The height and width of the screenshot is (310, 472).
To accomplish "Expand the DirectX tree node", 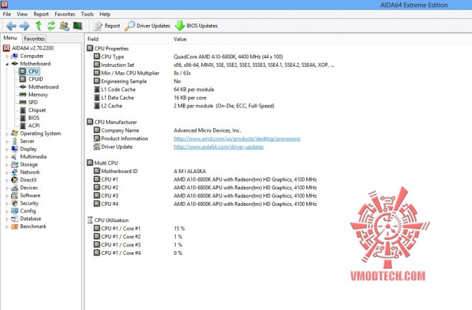I will (x=7, y=180).
